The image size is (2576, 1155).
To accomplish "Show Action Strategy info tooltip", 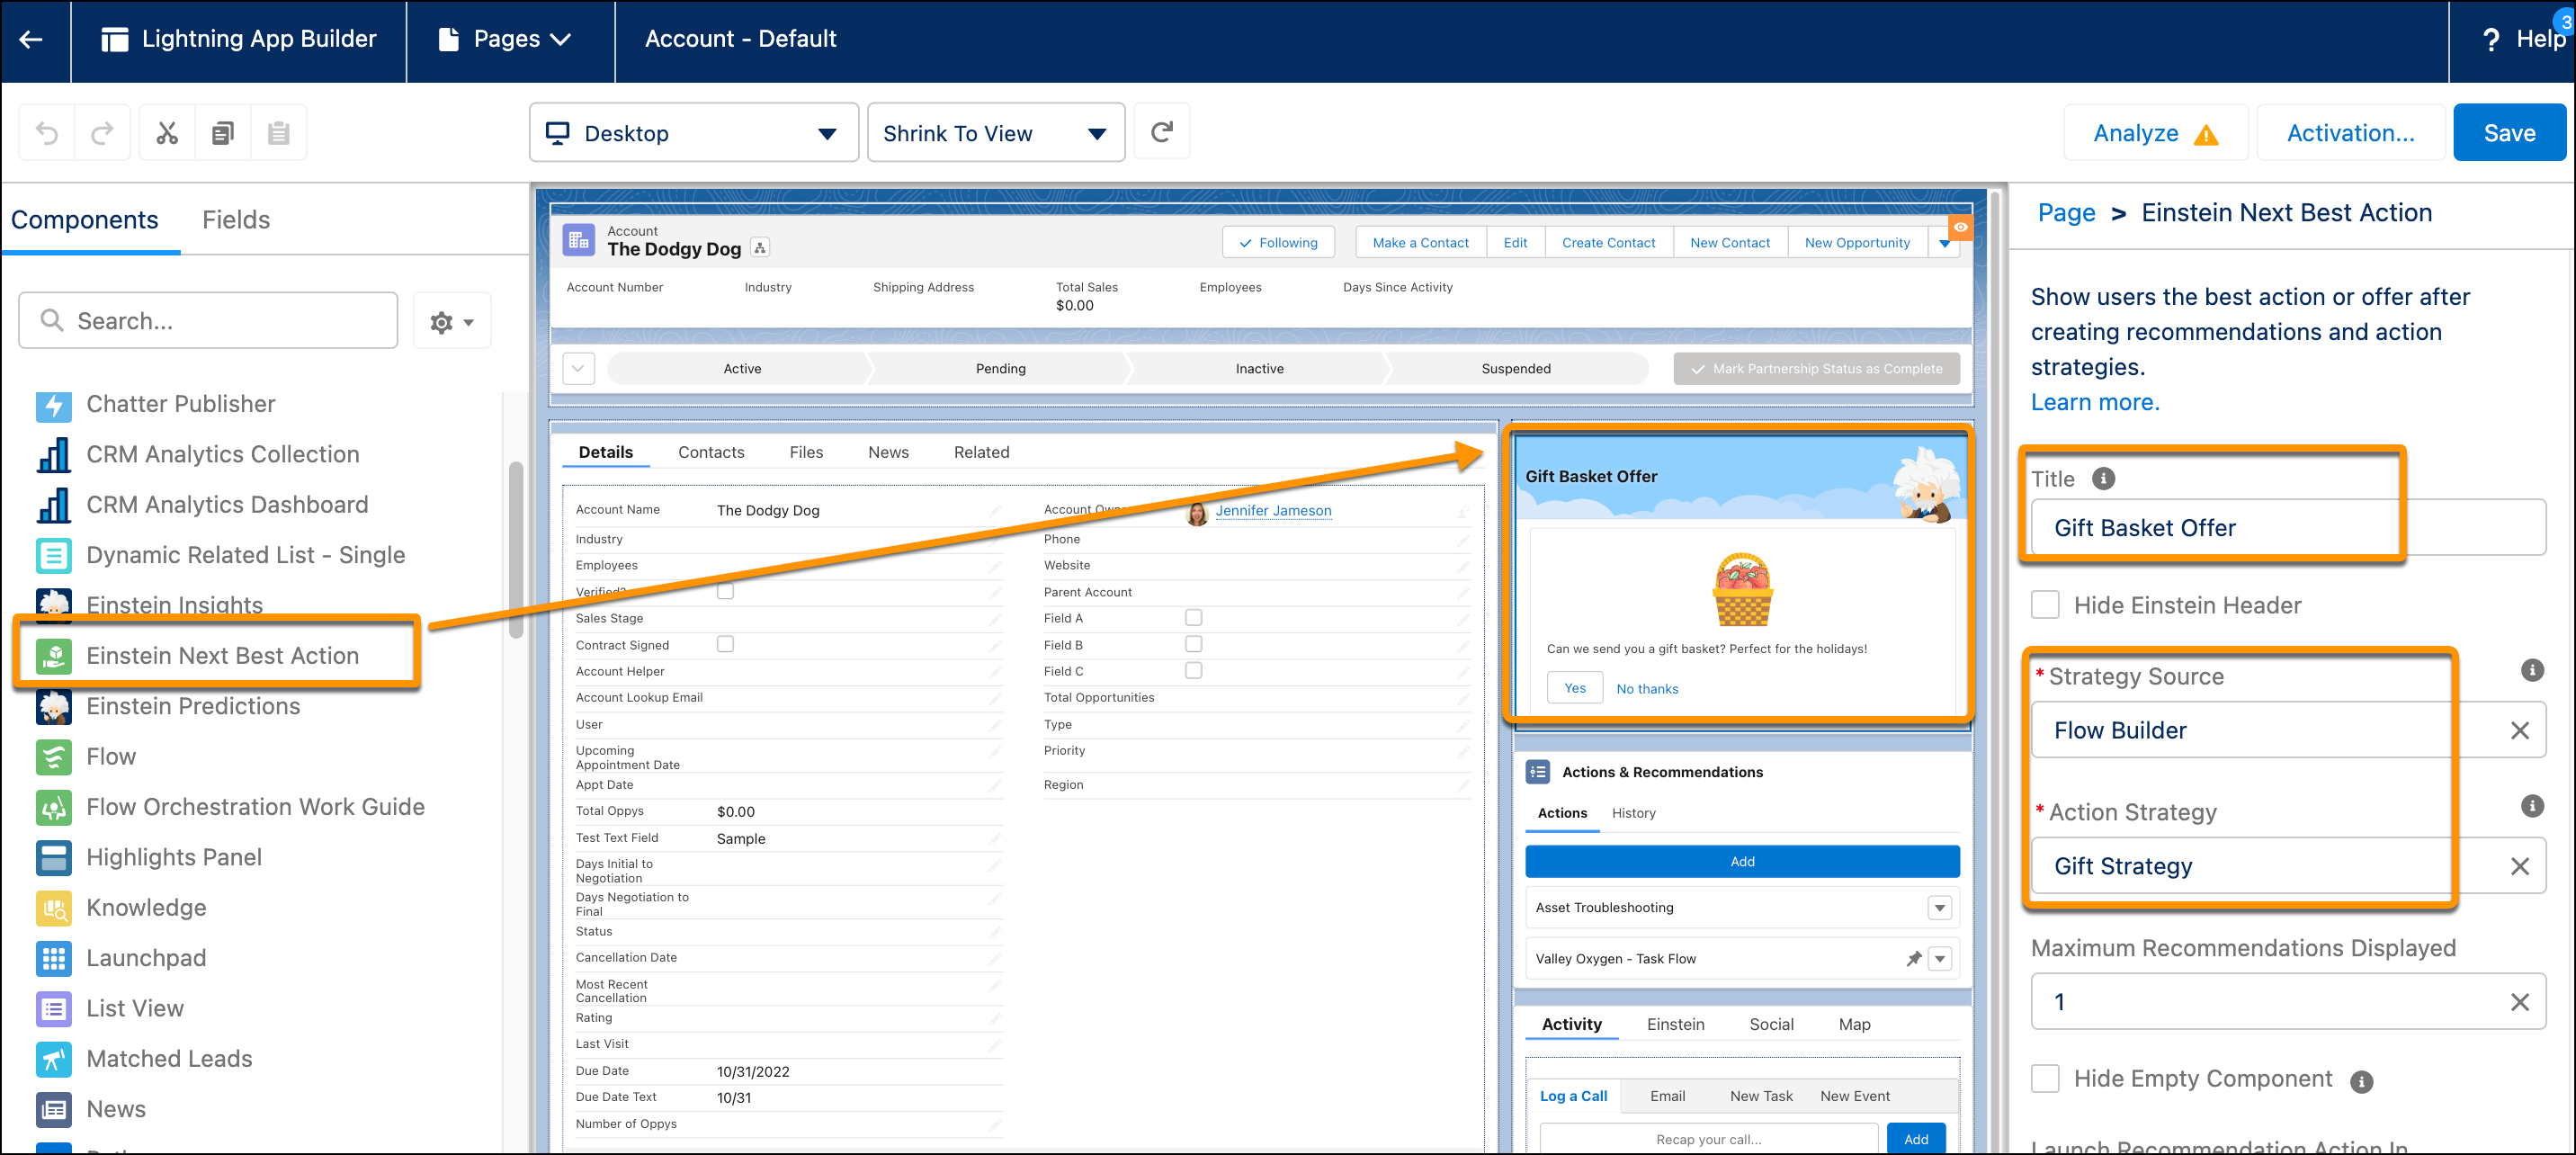I will [x=2532, y=806].
